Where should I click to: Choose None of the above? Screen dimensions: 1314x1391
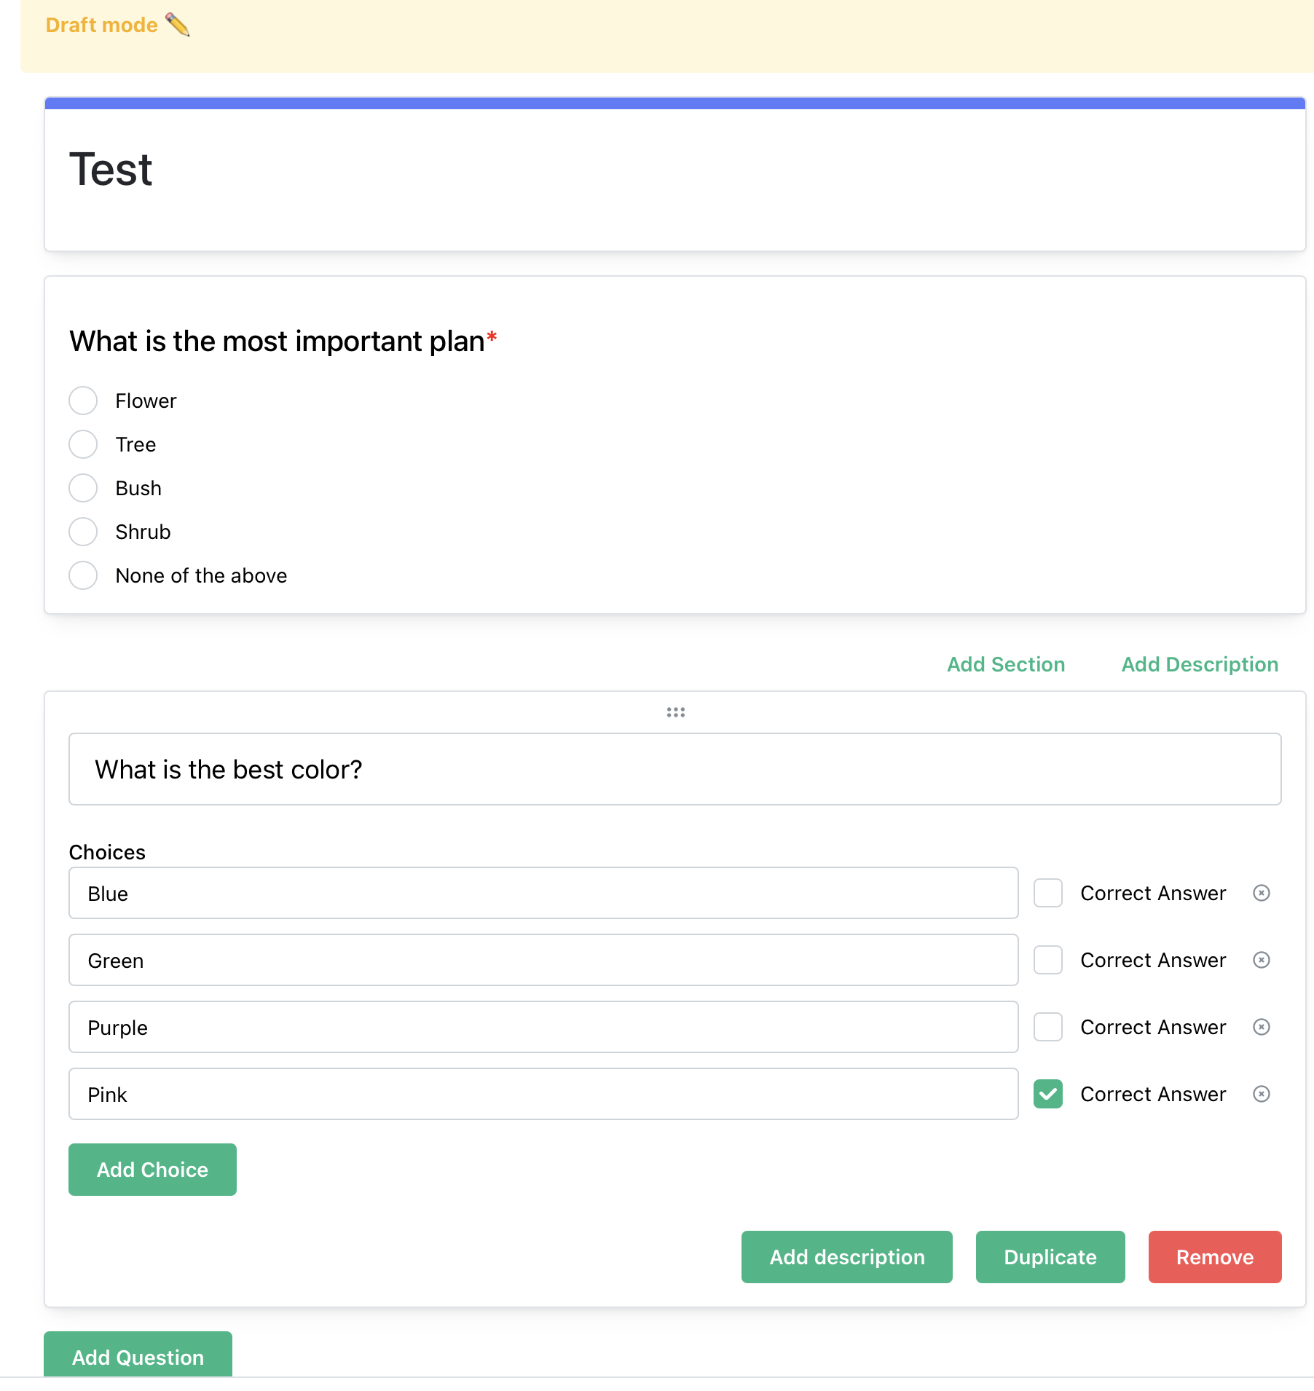pyautogui.click(x=83, y=575)
